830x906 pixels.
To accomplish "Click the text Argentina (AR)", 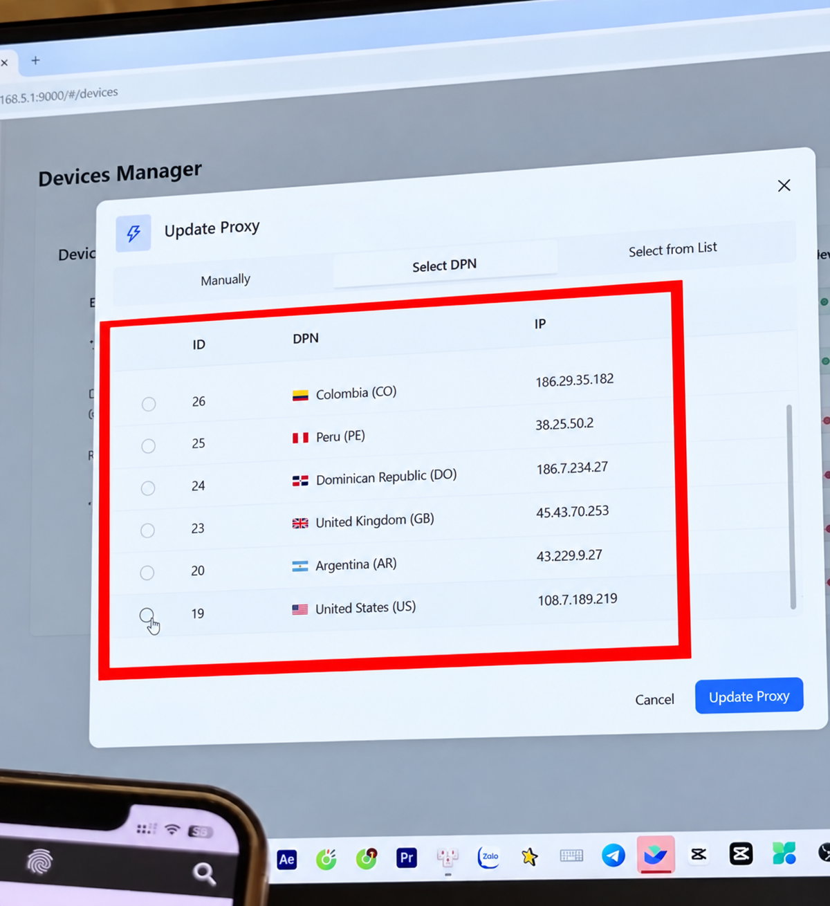I will pos(356,564).
